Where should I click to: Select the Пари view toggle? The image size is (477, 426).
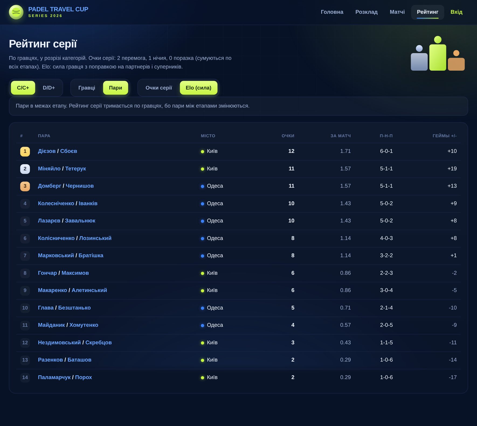[116, 88]
